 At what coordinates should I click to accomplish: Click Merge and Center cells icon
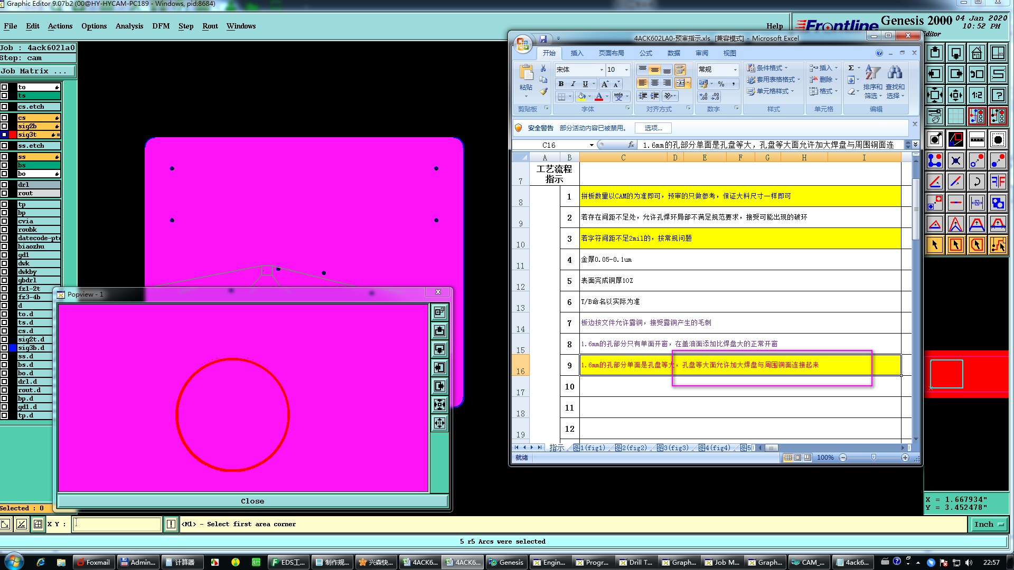[681, 83]
